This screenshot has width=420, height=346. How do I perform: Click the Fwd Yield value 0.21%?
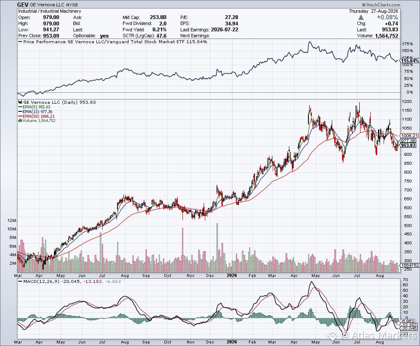coord(160,30)
